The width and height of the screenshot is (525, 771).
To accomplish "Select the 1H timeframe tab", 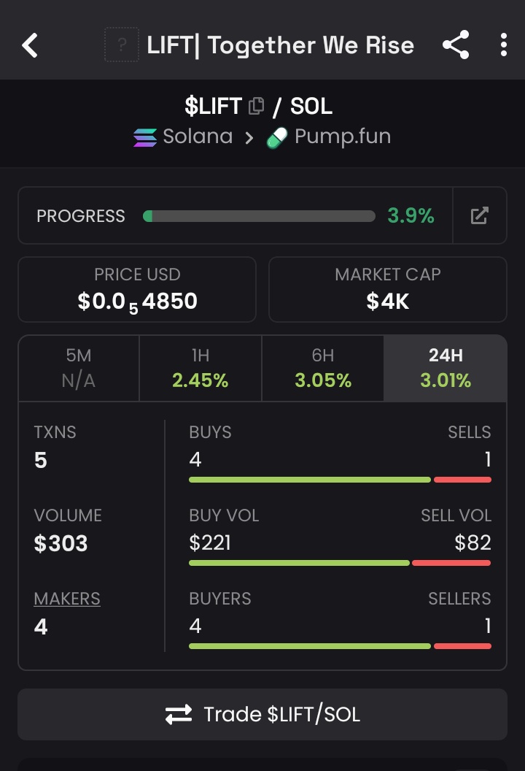I will pos(201,368).
